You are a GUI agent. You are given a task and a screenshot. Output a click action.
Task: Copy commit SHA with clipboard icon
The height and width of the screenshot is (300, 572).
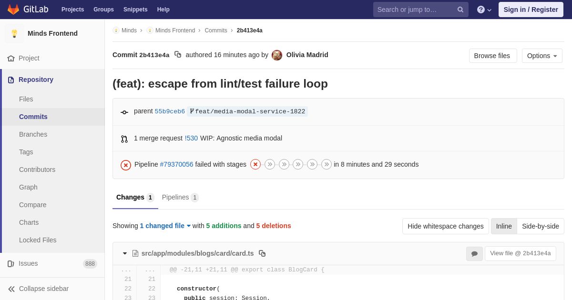[x=178, y=55]
